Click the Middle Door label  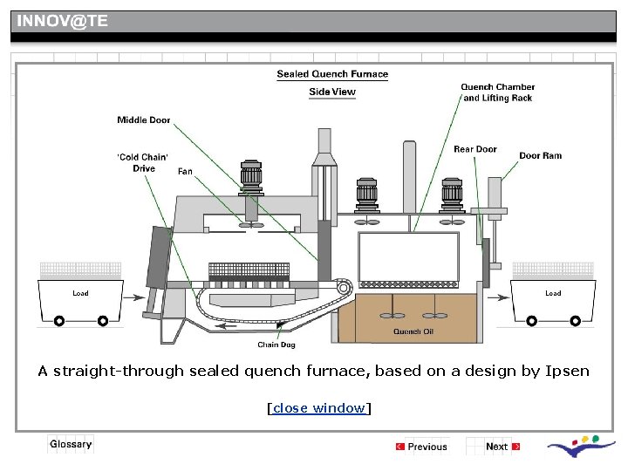pyautogui.click(x=143, y=119)
